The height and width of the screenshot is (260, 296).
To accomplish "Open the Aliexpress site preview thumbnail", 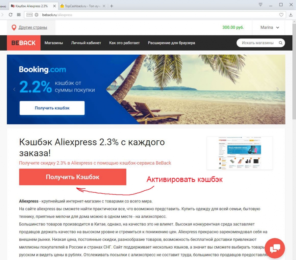I will (x=239, y=153).
